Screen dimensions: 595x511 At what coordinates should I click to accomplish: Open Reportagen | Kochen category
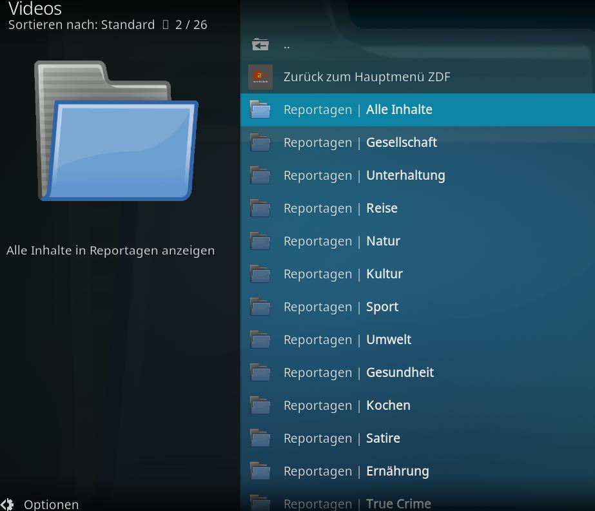[418, 405]
